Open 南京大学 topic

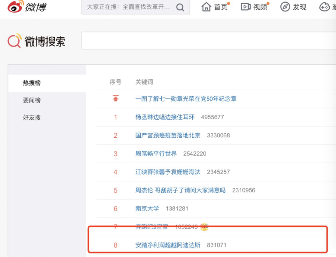pos(147,208)
